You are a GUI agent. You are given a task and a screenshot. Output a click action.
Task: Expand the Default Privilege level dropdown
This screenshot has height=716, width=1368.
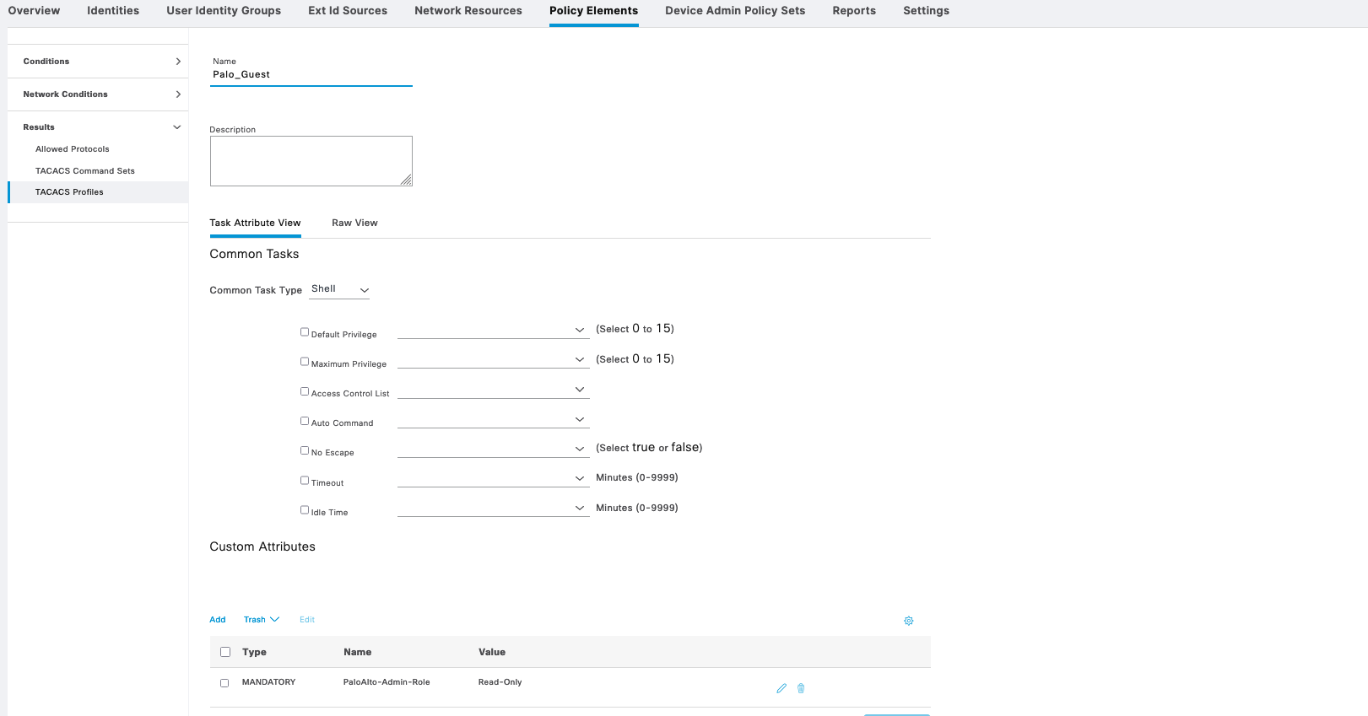(x=493, y=330)
